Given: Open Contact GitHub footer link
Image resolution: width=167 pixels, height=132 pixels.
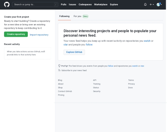Looking at the screenshot, I should 65,91.
